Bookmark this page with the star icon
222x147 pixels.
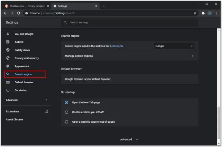[195, 13]
